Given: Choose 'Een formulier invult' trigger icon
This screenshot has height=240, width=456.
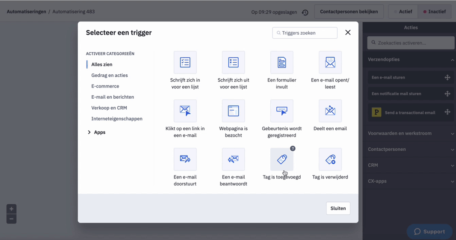Looking at the screenshot, I should 282,62.
